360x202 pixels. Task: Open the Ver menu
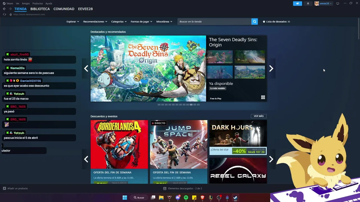pos(18,3)
